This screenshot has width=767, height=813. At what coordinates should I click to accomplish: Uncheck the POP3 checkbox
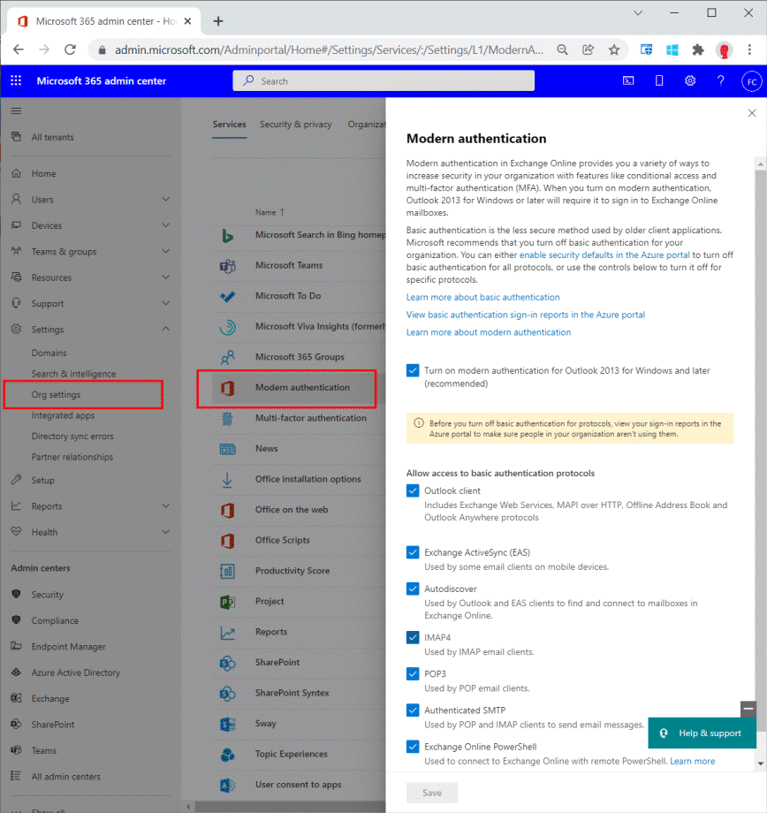pyautogui.click(x=413, y=673)
